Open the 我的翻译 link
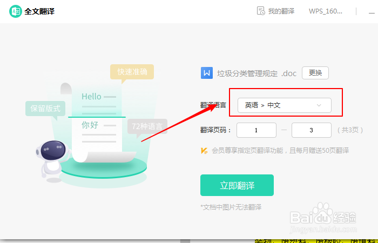378x243 pixels. click(281, 11)
